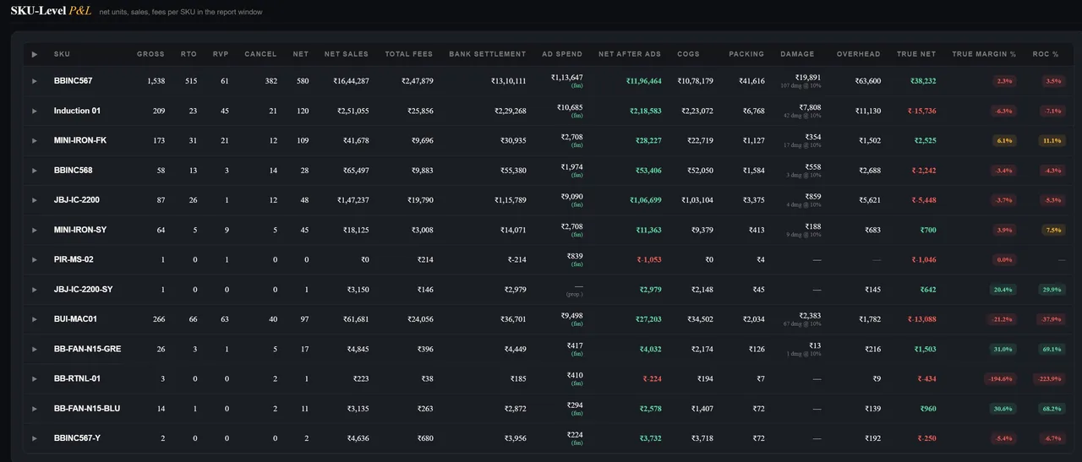Viewport: 1082px width, 462px height.
Task: Expand the MINI-IRON-SY row
Action: [35, 230]
